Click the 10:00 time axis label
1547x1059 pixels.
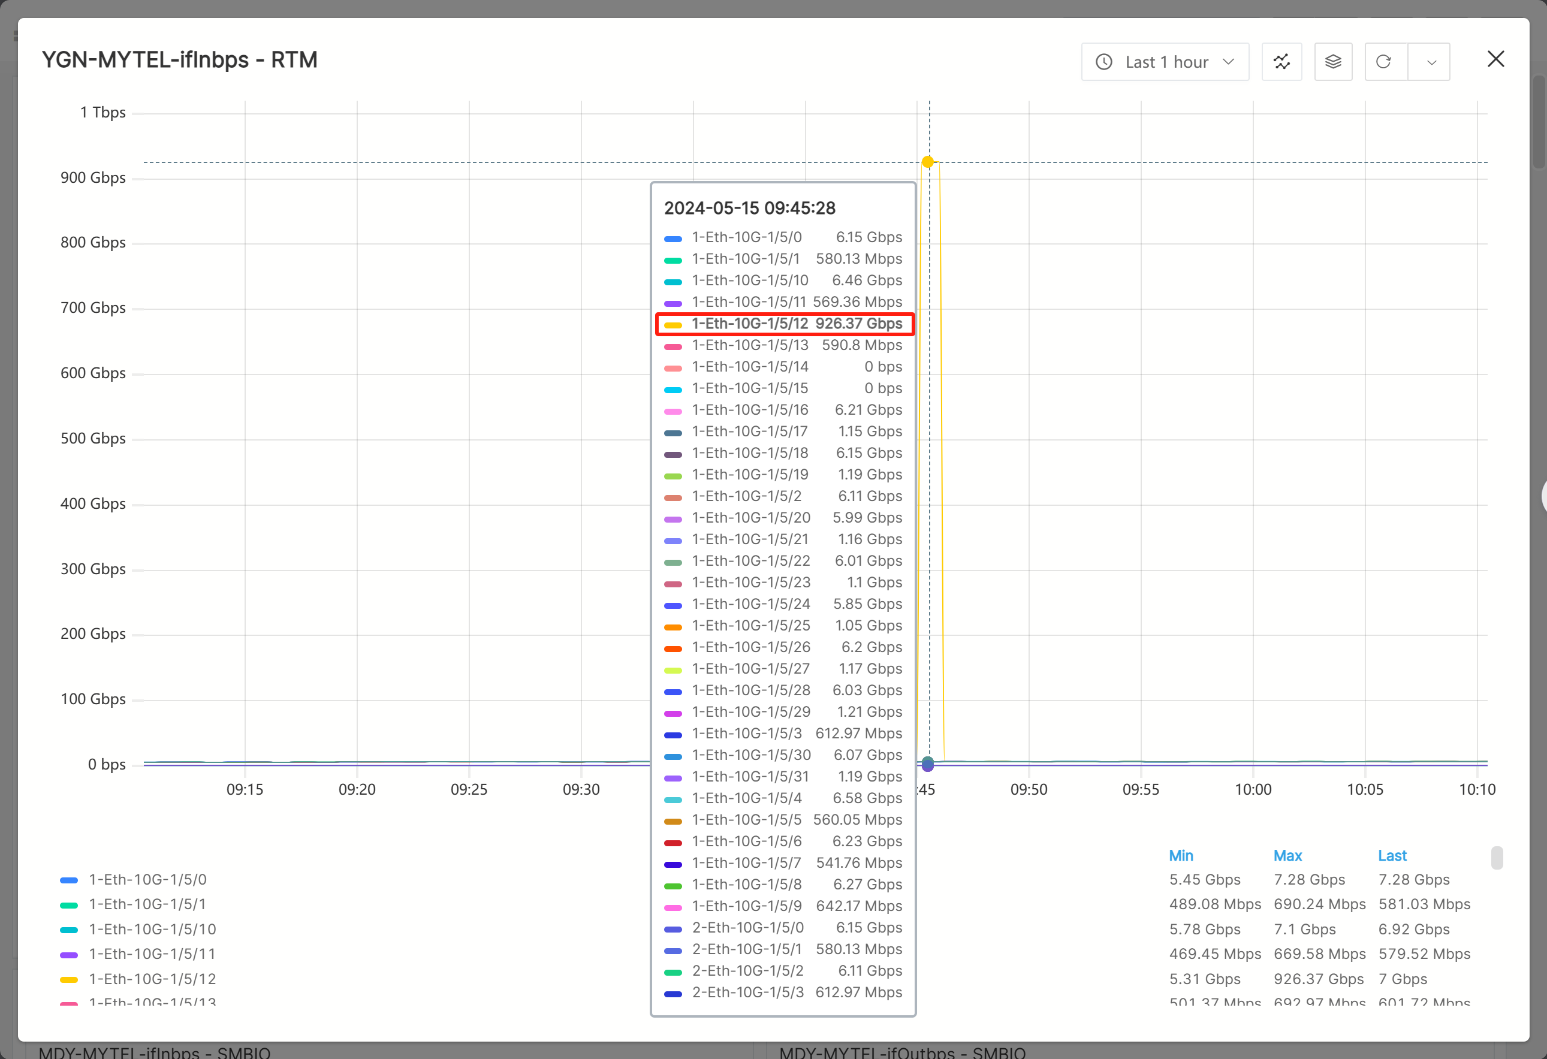click(1253, 789)
